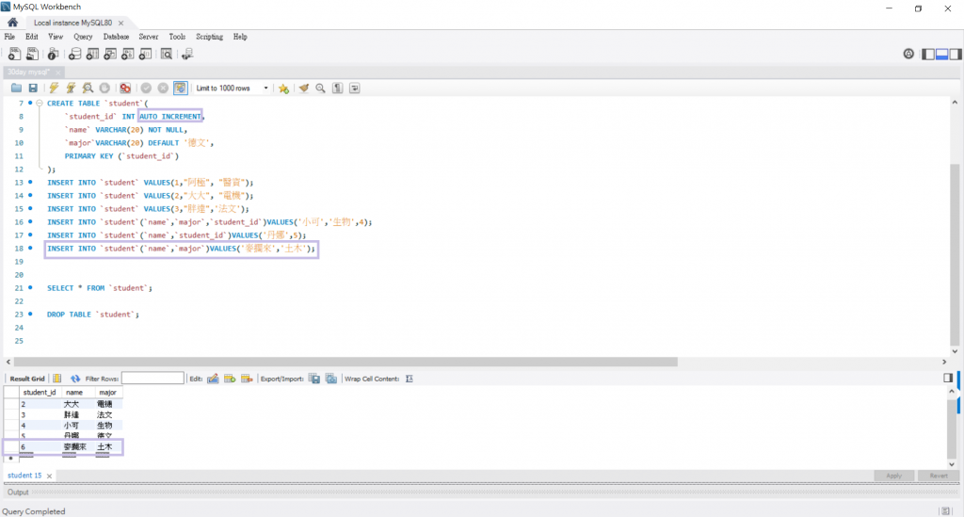Image resolution: width=964 pixels, height=517 pixels.
Task: Open the preferences gear icon at top right
Action: (908, 54)
